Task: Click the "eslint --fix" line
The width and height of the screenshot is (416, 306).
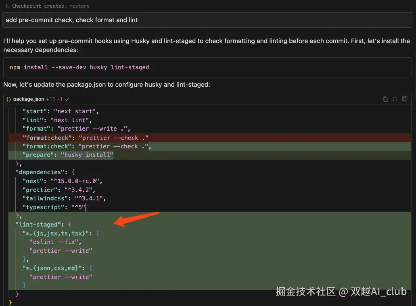Action: click(55, 242)
